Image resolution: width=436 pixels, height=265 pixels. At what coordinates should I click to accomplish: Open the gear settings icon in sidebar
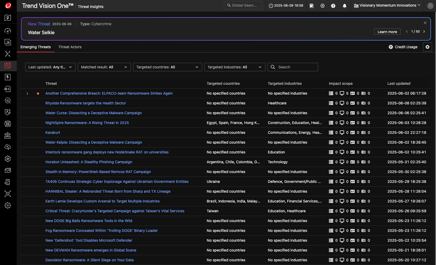pos(8,206)
